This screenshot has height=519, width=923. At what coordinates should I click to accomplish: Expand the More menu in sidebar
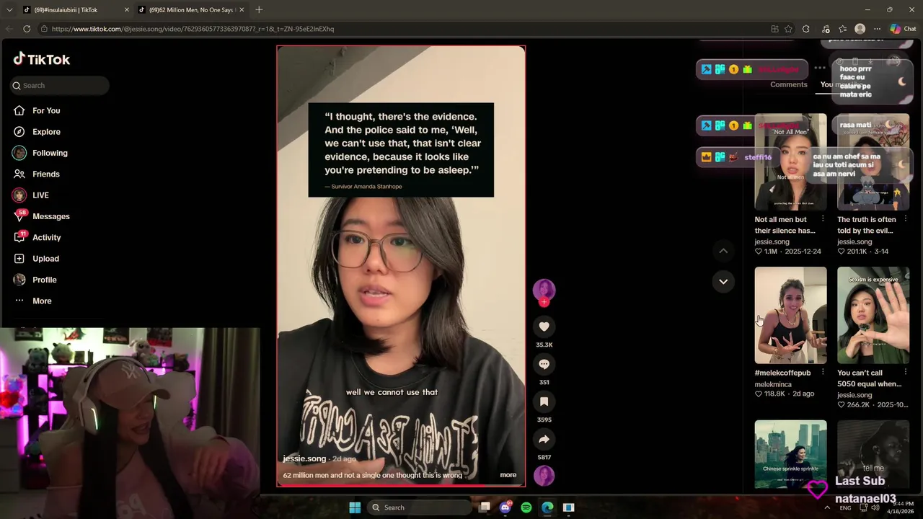[x=42, y=301]
